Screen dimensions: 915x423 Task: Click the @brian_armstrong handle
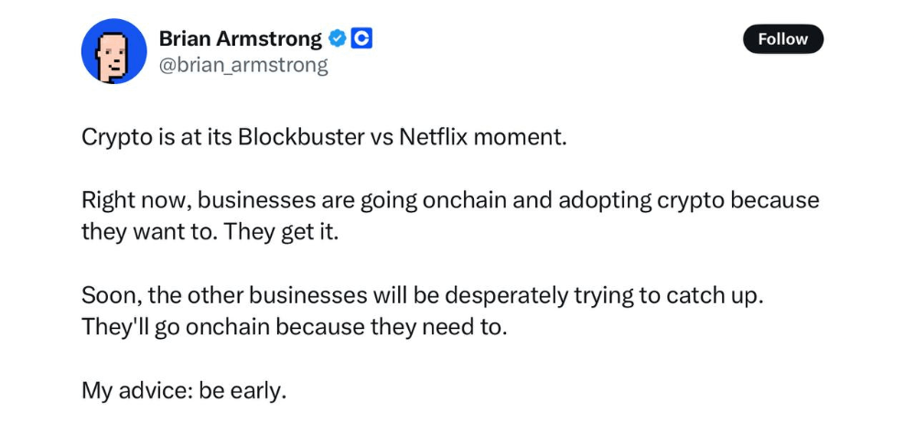243,66
